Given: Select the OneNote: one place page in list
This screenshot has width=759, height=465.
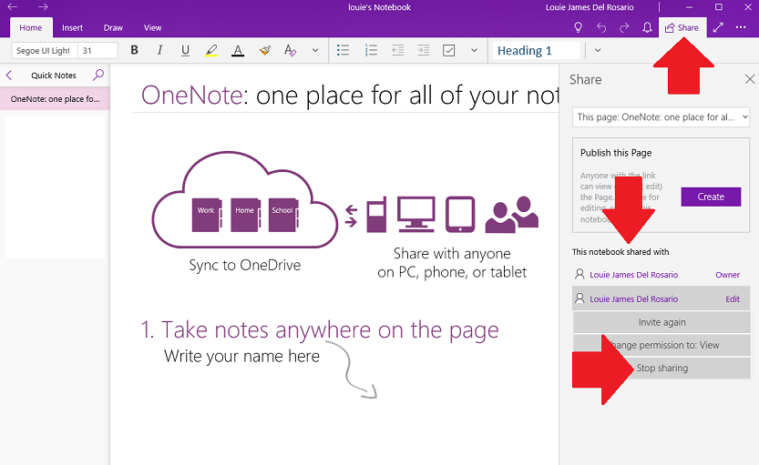Looking at the screenshot, I should tap(55, 98).
